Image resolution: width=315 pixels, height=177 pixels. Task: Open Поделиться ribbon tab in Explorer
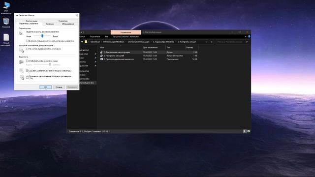(95, 36)
